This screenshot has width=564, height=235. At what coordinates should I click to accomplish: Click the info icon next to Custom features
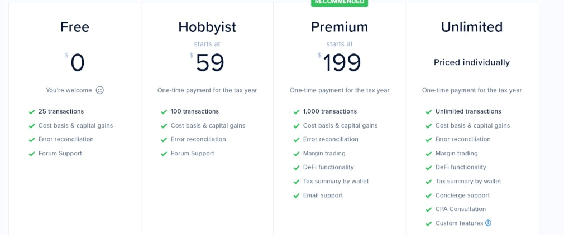(x=488, y=223)
